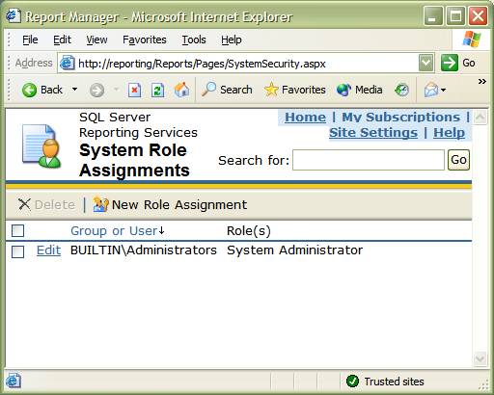
Task: Open the Favorites star toolbar button
Action: 294,90
